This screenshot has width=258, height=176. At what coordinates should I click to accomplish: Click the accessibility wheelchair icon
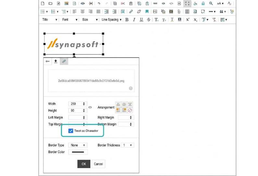195,4
